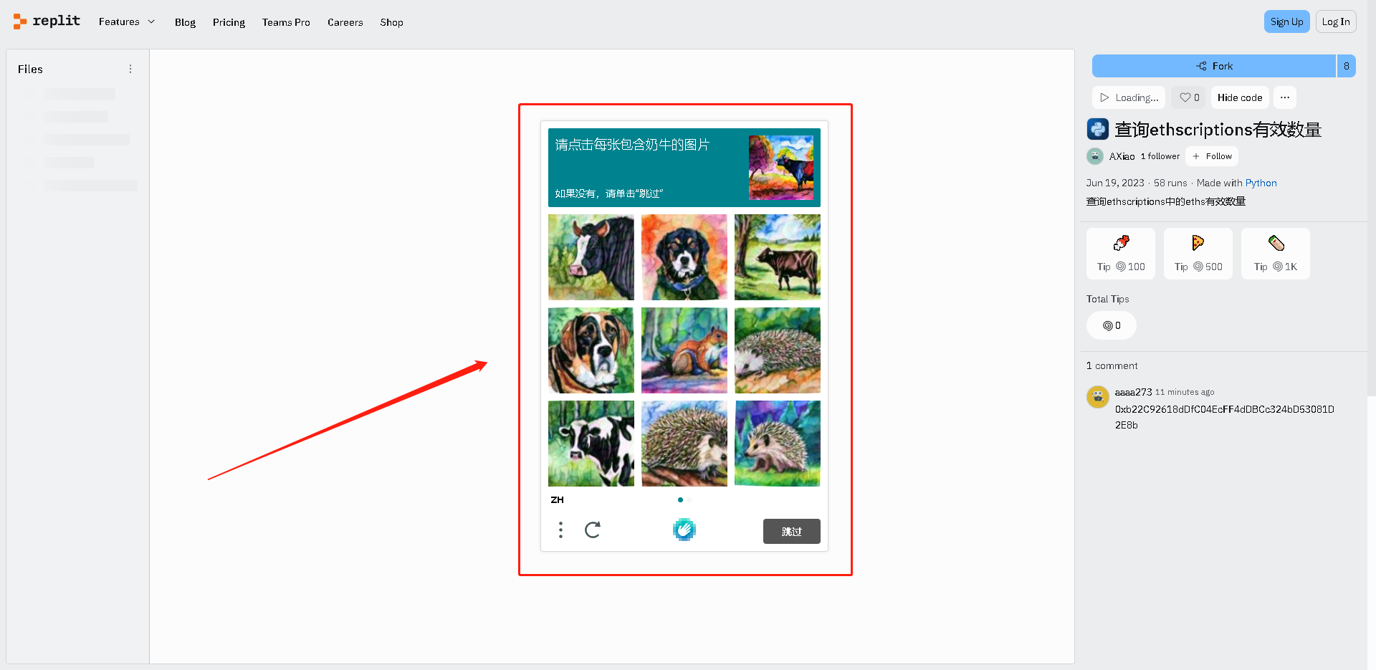Click the Replit logo in the header

(47, 21)
